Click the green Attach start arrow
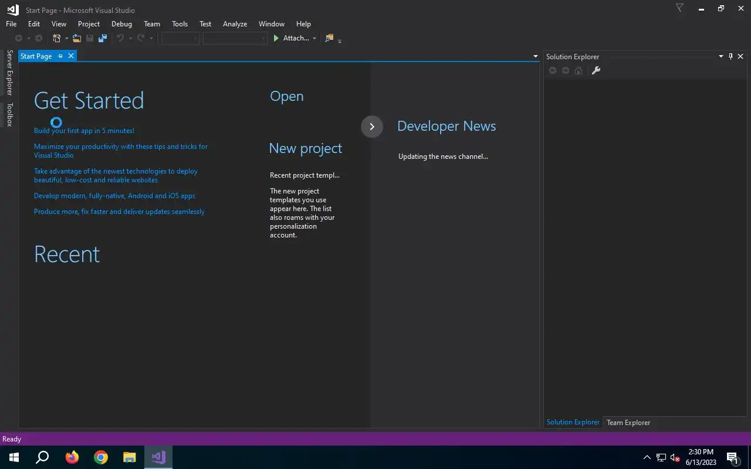The image size is (751, 469). (276, 38)
